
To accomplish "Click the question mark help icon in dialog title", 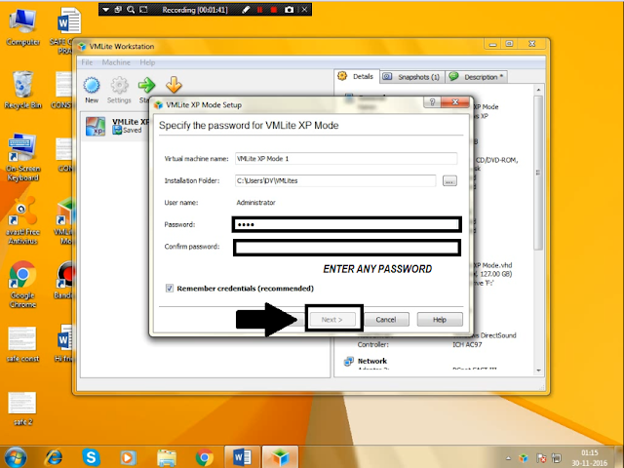I will pyautogui.click(x=432, y=102).
